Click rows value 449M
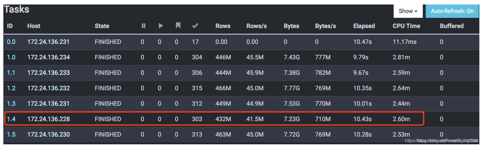This screenshot has height=146, width=481. pyautogui.click(x=223, y=104)
